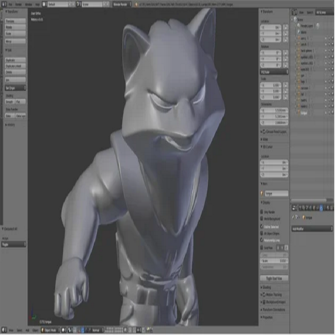Open the Render menu
This screenshot has height=335, width=335.
point(19,4)
